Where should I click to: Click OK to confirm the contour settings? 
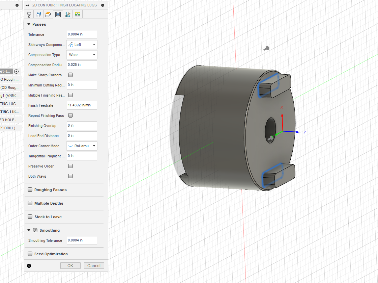tap(70, 265)
